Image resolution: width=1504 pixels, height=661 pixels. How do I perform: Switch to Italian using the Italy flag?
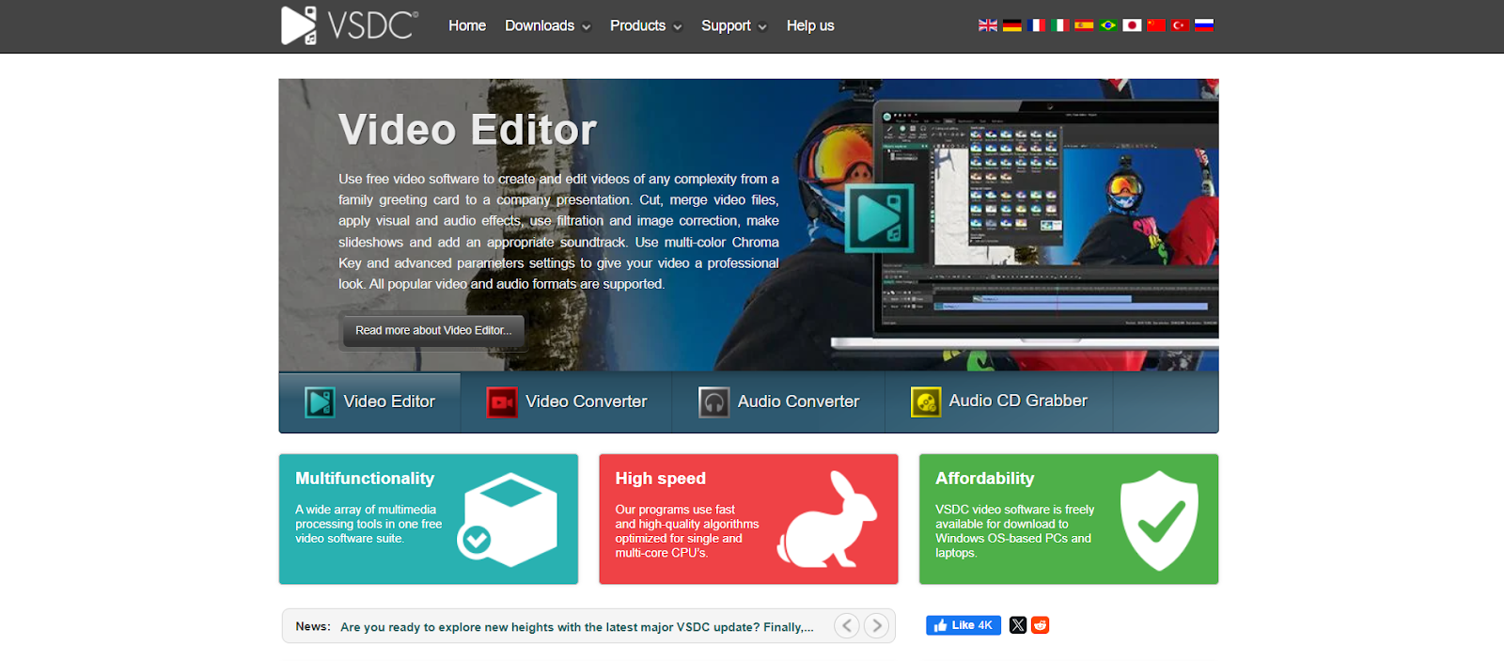tap(1060, 25)
